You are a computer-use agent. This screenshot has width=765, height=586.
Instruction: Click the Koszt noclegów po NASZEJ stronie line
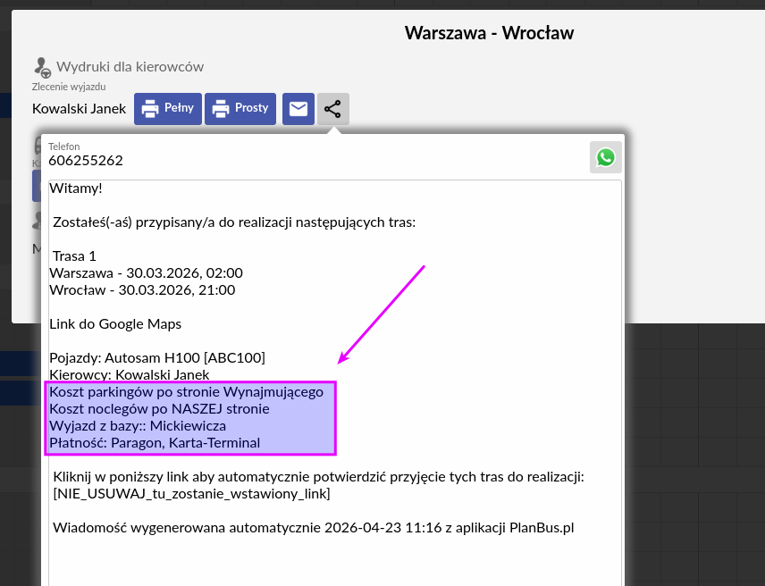pyautogui.click(x=159, y=408)
